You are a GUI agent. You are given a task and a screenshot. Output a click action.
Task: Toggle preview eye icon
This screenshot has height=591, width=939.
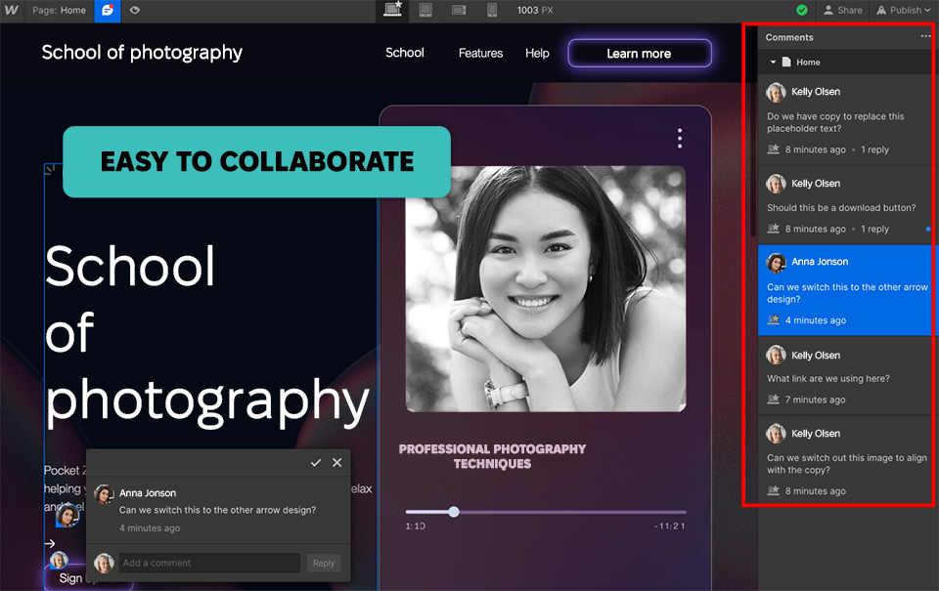pos(135,10)
